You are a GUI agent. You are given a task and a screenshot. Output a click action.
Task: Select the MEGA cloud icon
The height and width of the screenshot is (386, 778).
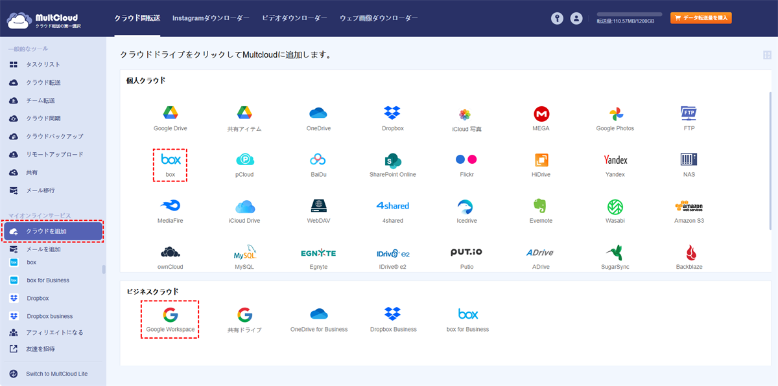[541, 118]
